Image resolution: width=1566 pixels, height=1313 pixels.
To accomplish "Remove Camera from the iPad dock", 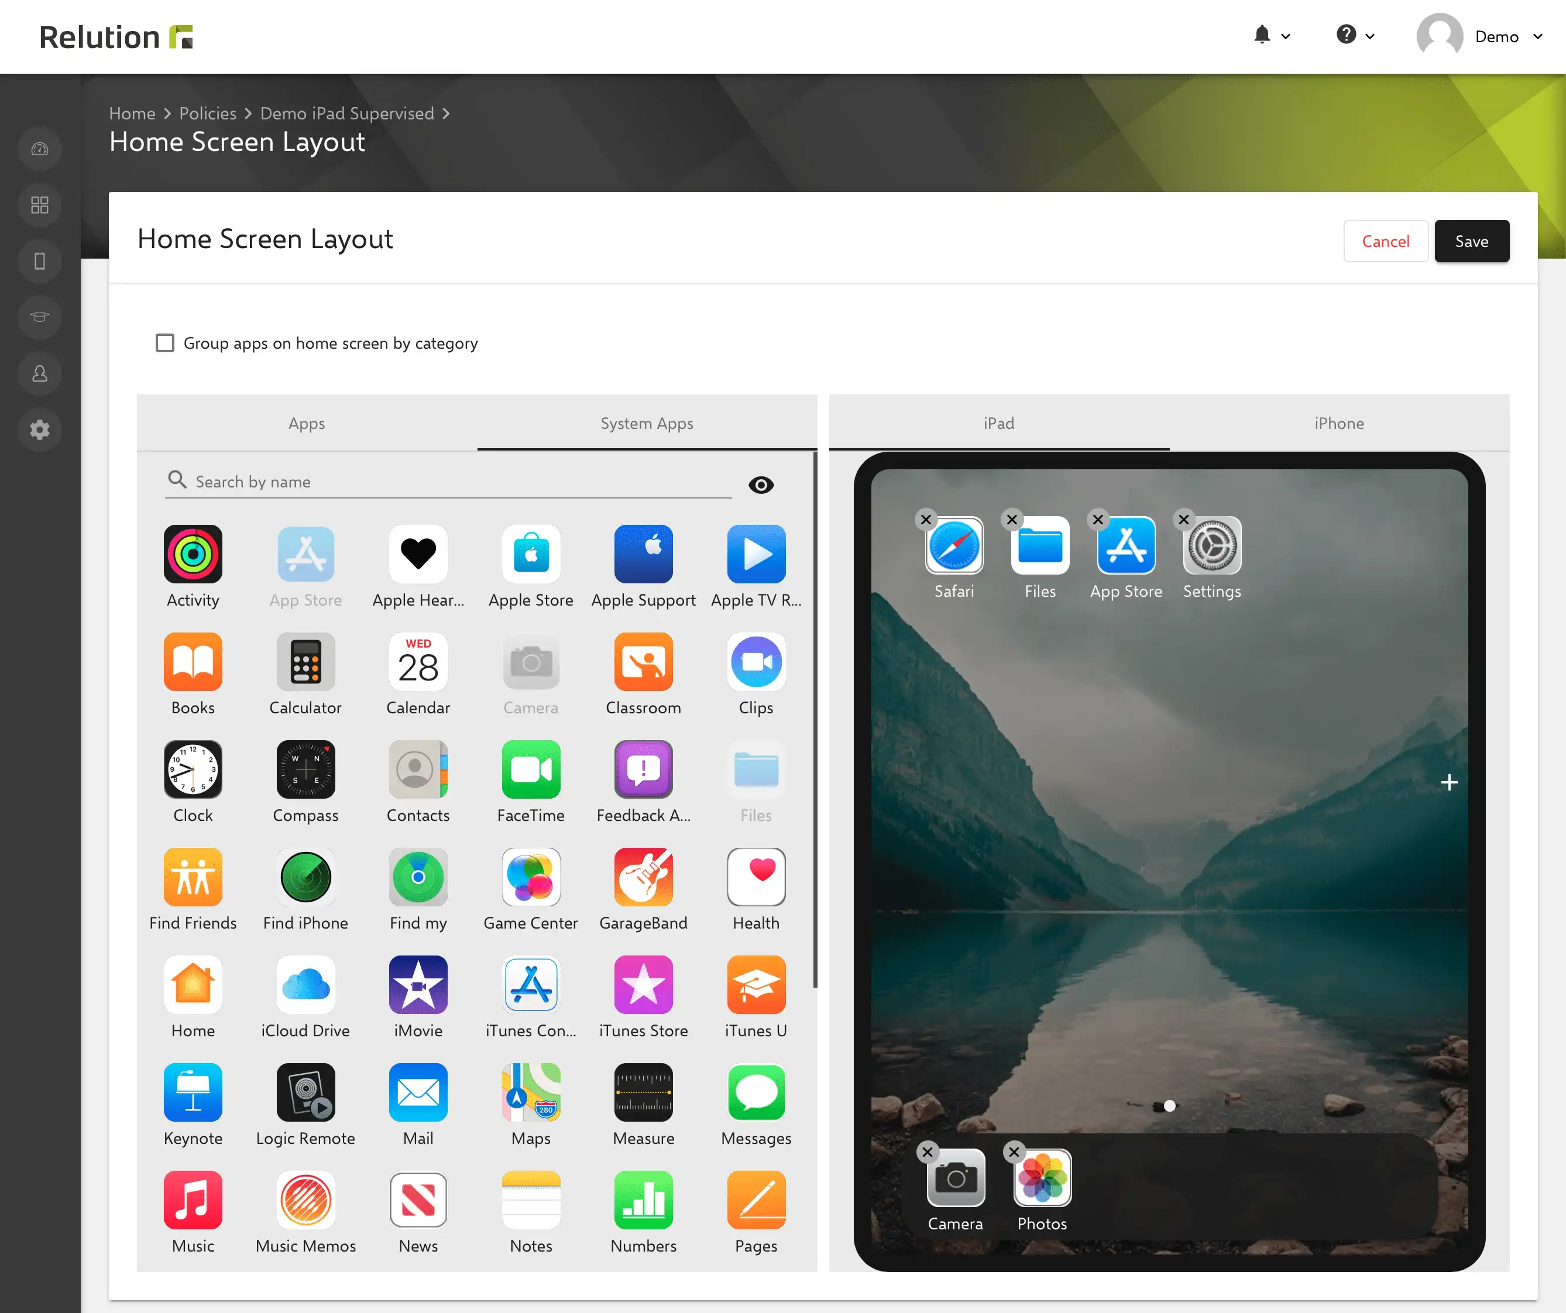I will pos(927,1152).
